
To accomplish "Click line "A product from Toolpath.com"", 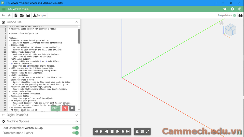I will point(23,33).
